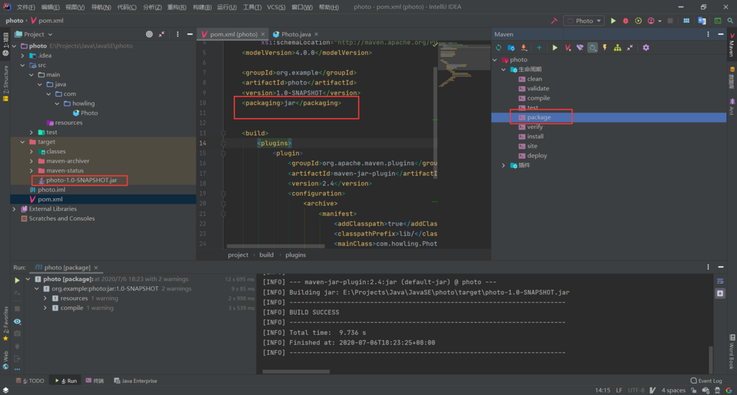Image resolution: width=737 pixels, height=395 pixels.
Task: Collapse the Maven 生命周期 node
Action: click(503, 70)
